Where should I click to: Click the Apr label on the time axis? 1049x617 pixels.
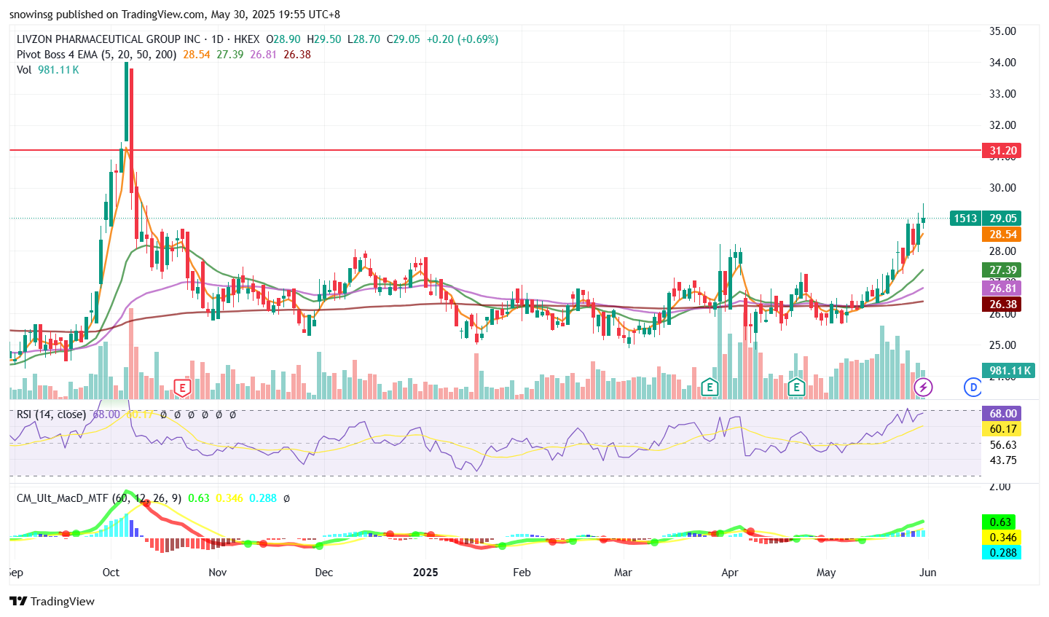click(729, 573)
